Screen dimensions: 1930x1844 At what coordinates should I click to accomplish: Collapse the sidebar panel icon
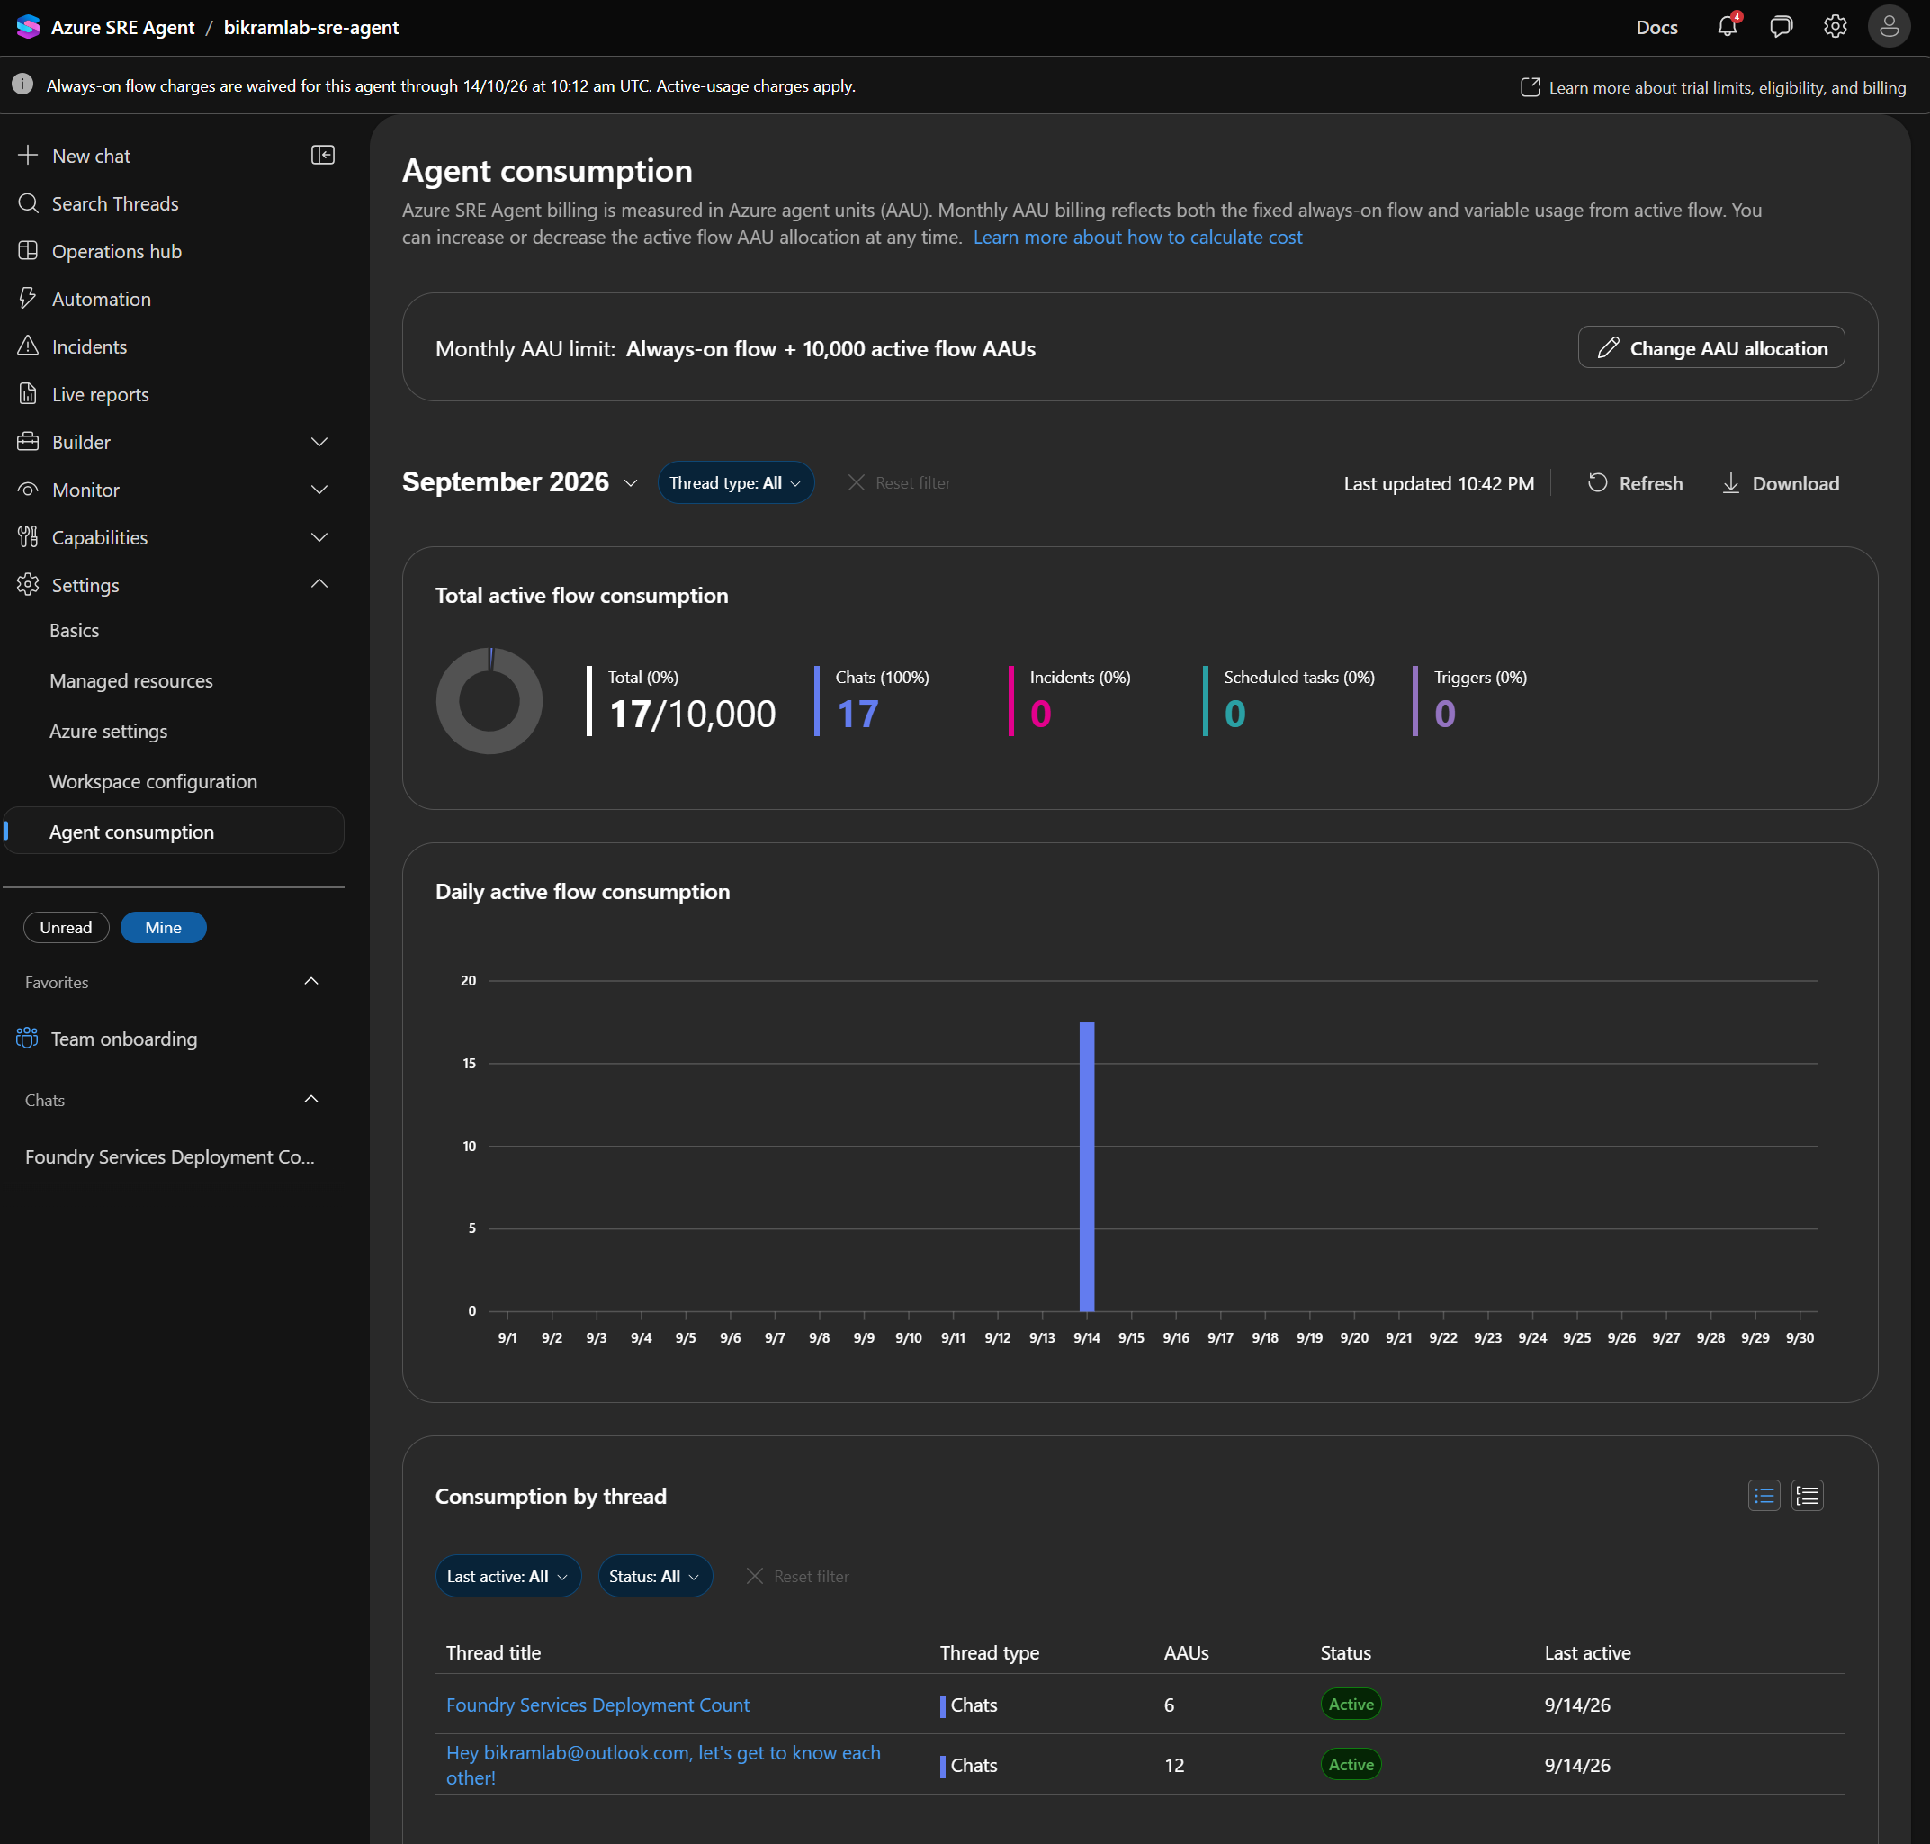[322, 156]
